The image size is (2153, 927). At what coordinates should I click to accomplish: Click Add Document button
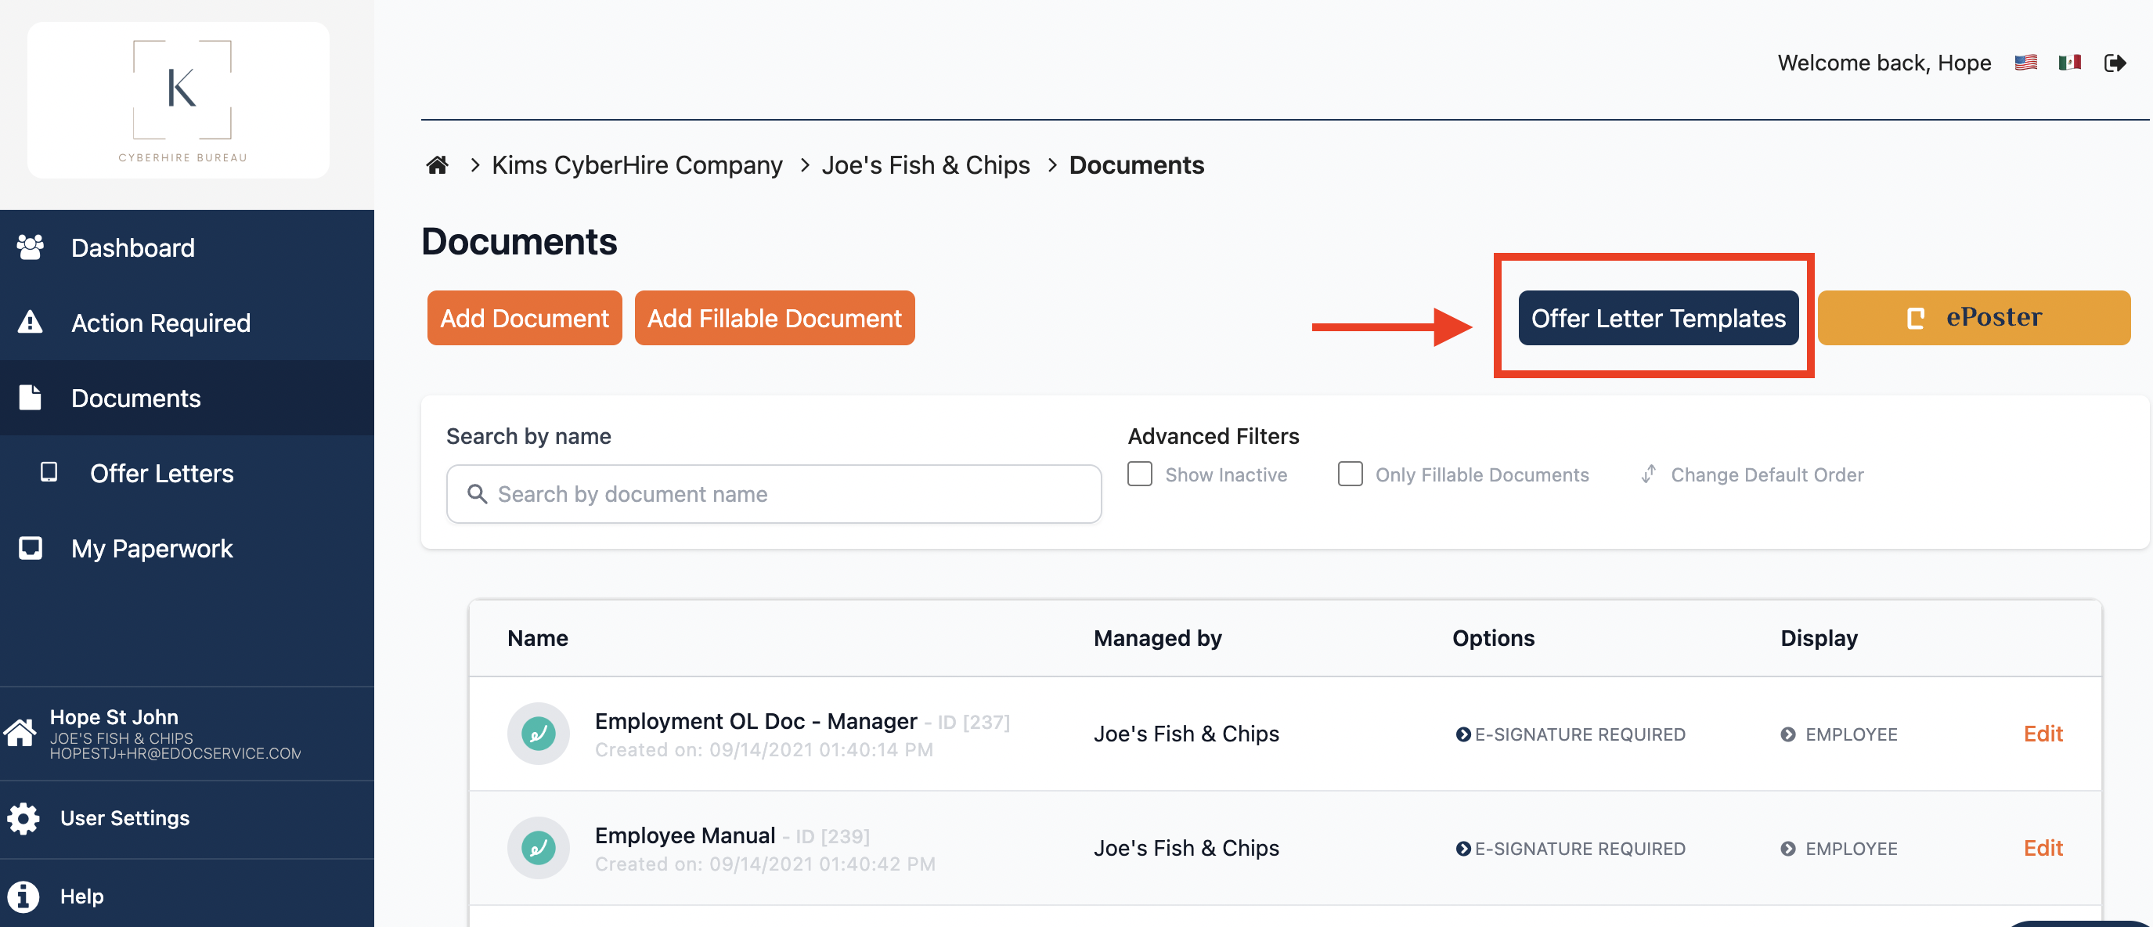tap(524, 318)
